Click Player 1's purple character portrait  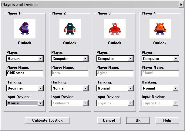(x=25, y=28)
